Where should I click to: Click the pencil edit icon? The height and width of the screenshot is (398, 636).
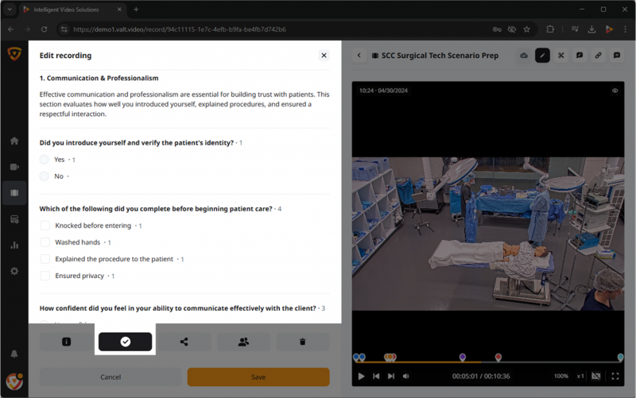542,56
